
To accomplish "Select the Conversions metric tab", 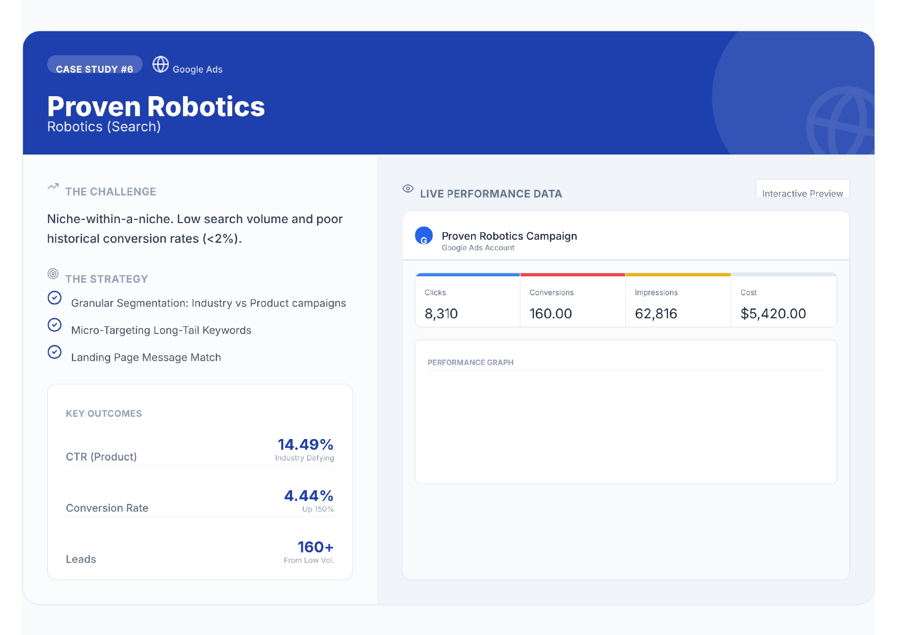I will point(573,300).
